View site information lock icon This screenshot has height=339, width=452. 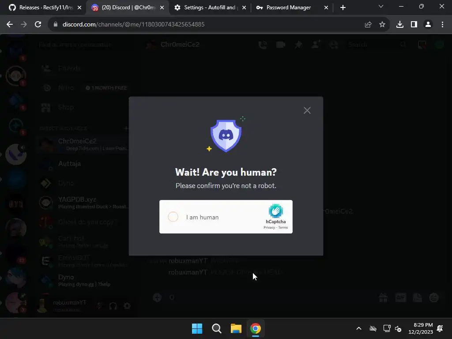tap(56, 25)
